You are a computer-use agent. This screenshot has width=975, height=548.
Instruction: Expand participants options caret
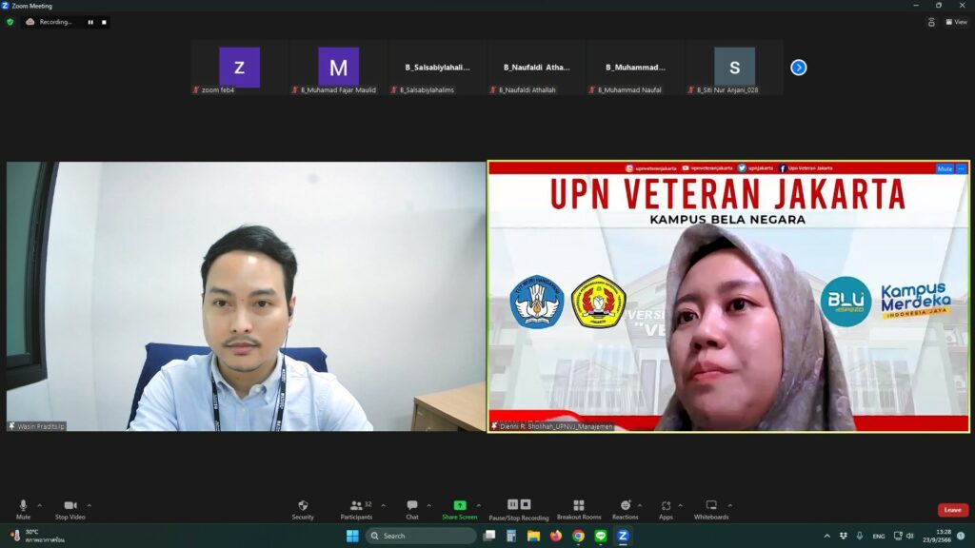pos(383,506)
